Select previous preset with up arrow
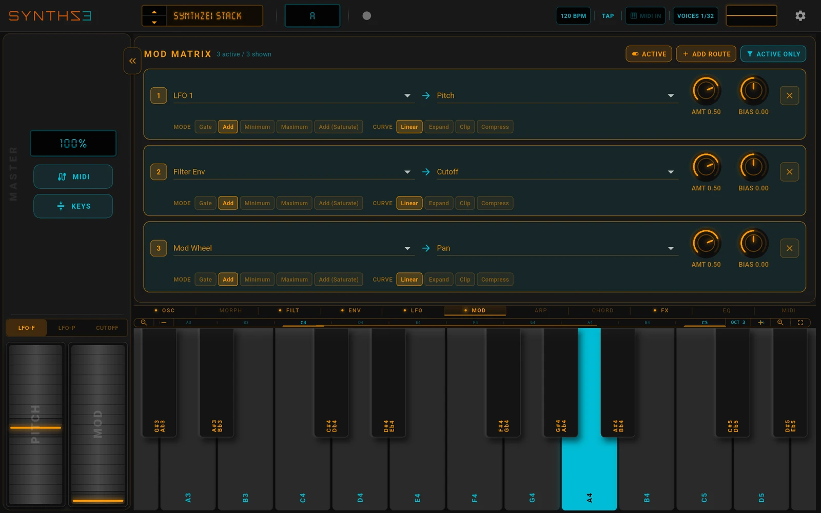The width and height of the screenshot is (821, 513). 154,11
